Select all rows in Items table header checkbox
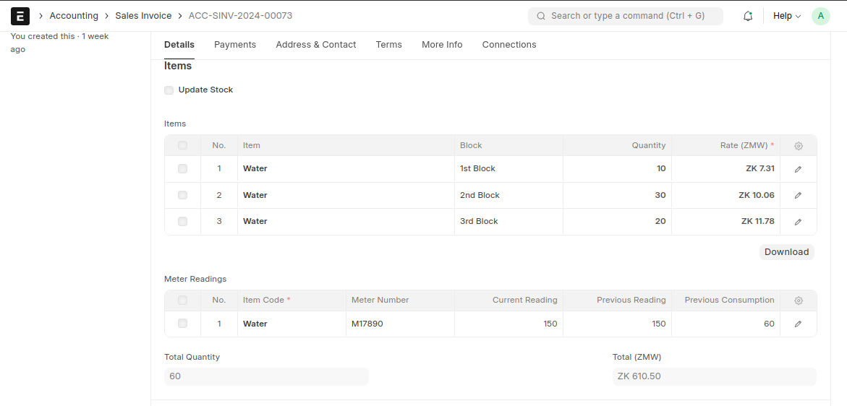Viewport: 847px width, 406px height. 182,146
